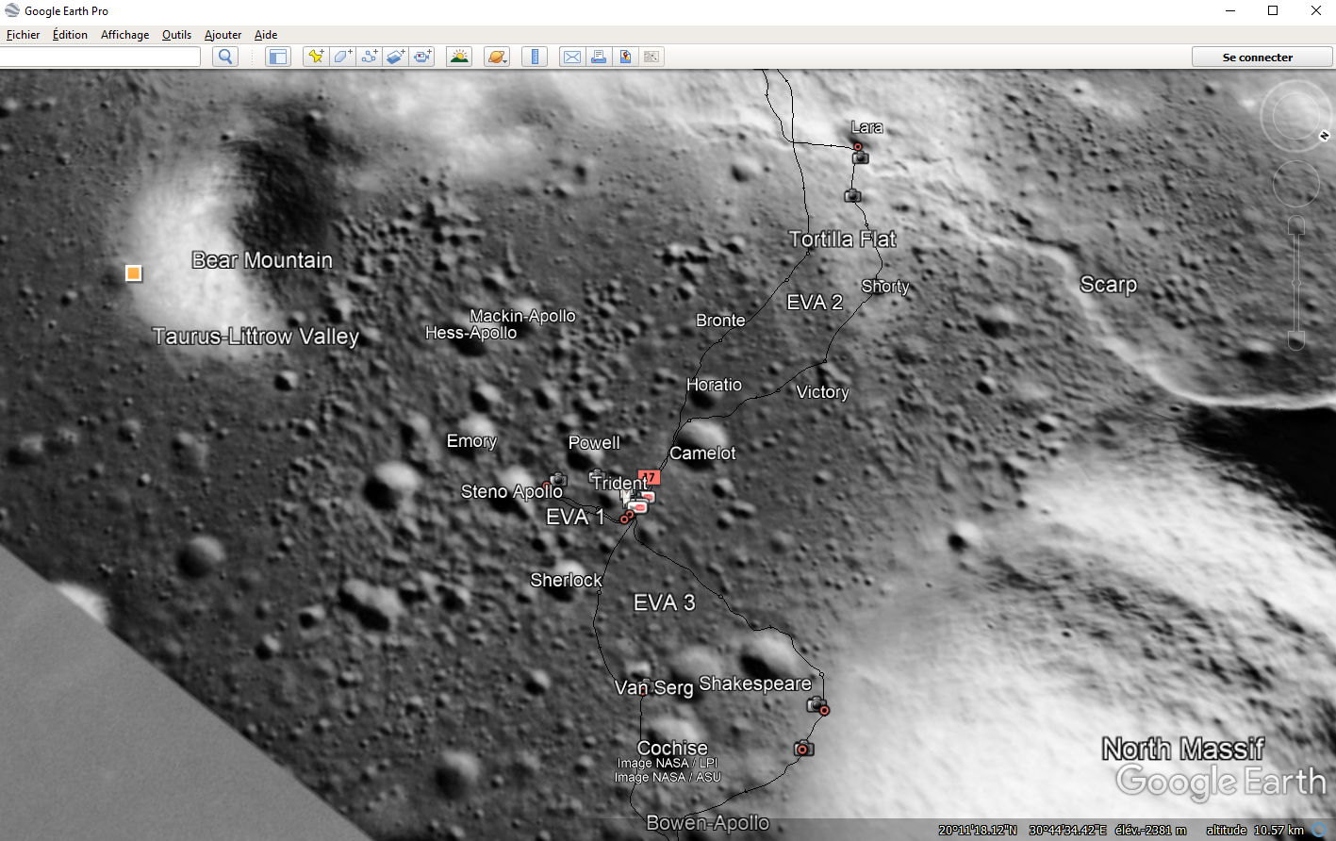Click the Powell crater label

pos(594,443)
